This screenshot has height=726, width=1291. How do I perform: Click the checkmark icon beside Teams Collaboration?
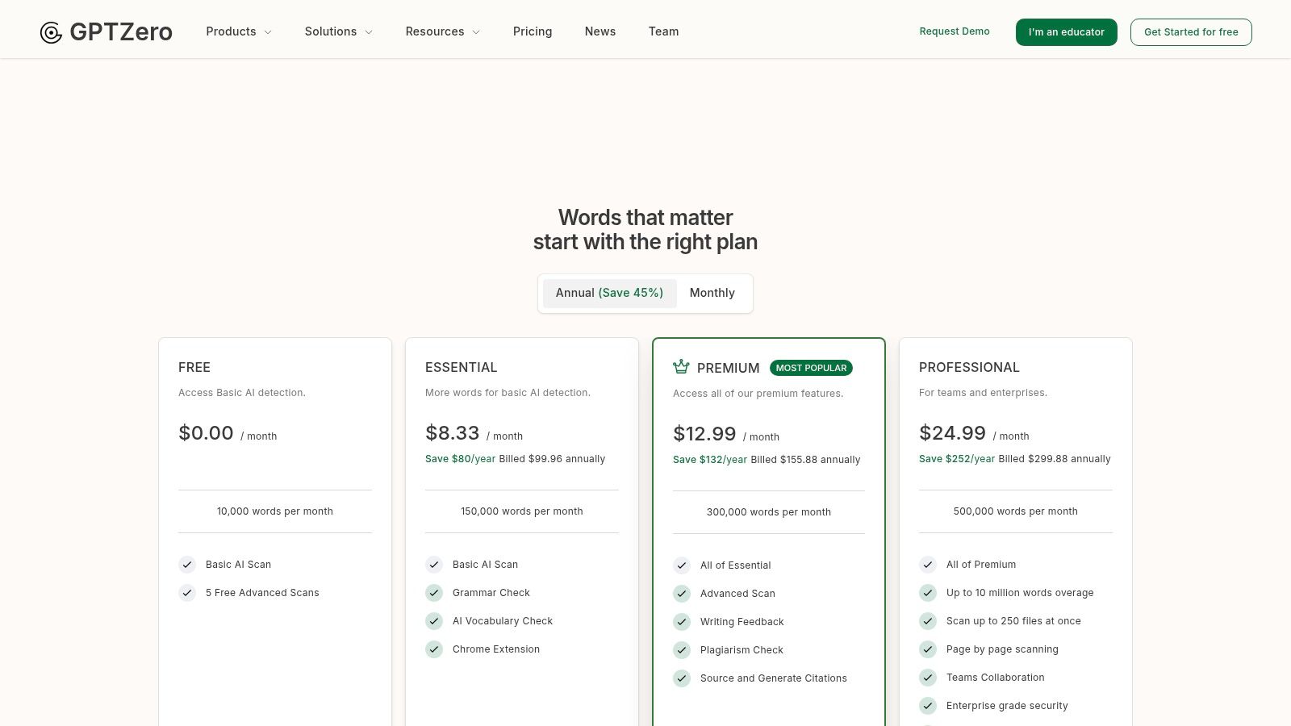(928, 678)
